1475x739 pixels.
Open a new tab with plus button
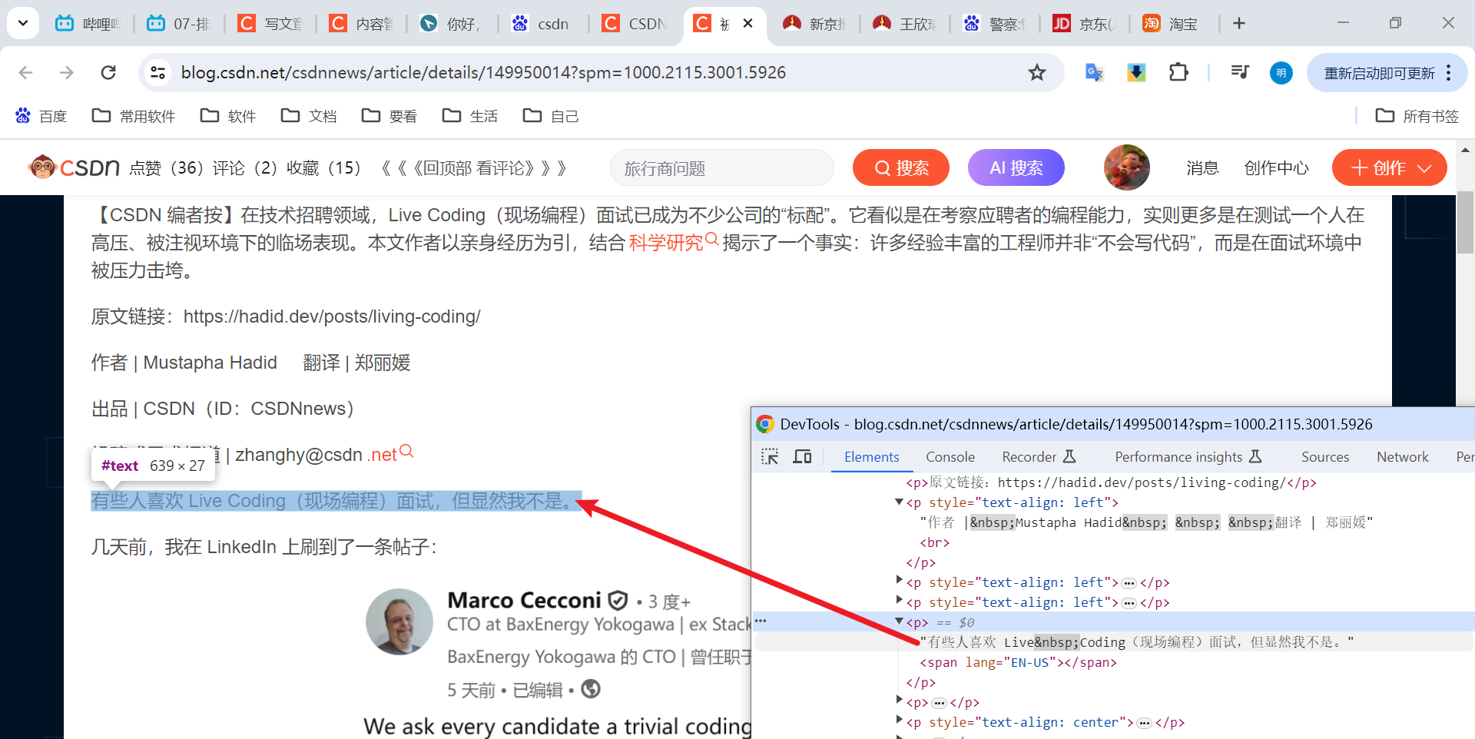(1239, 23)
